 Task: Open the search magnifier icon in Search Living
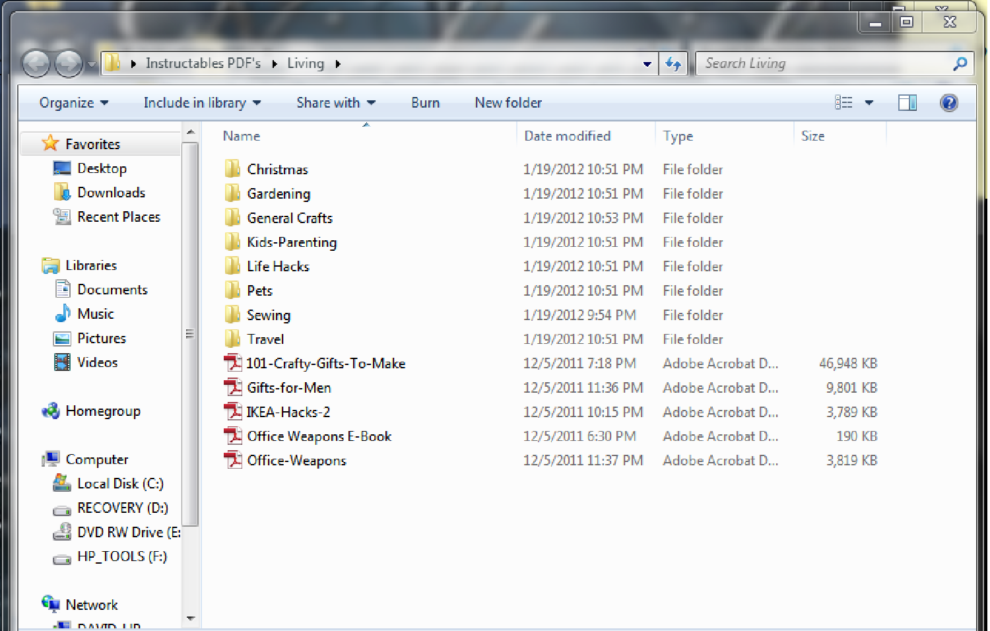pyautogui.click(x=960, y=63)
